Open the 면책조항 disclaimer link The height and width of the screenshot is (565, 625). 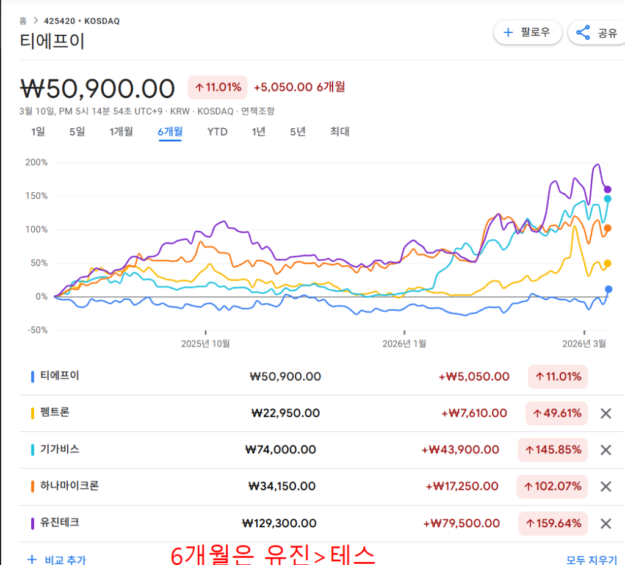point(258,111)
